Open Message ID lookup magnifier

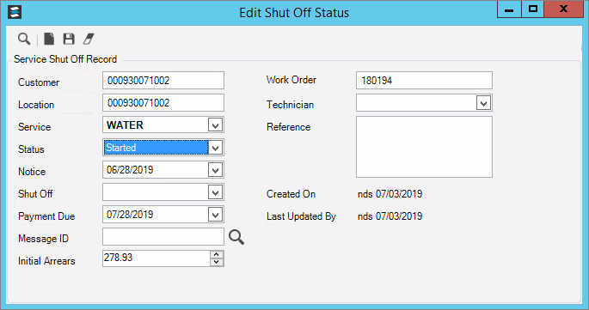pyautogui.click(x=236, y=237)
